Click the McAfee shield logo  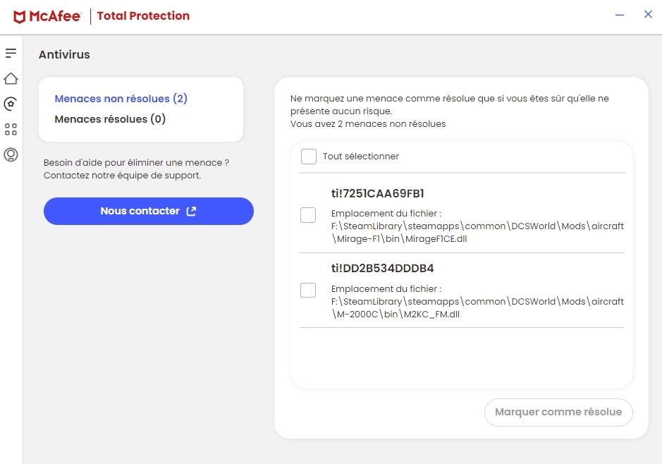click(20, 16)
